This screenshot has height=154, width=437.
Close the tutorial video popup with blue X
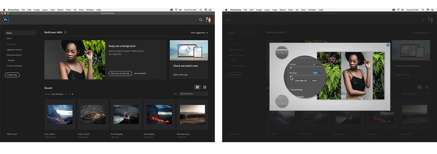pos(388,45)
